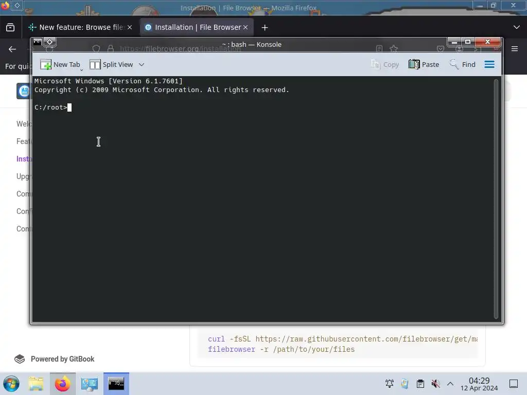This screenshot has width=527, height=395.
Task: Switch to Firefox from the taskbar
Action: coord(62,384)
